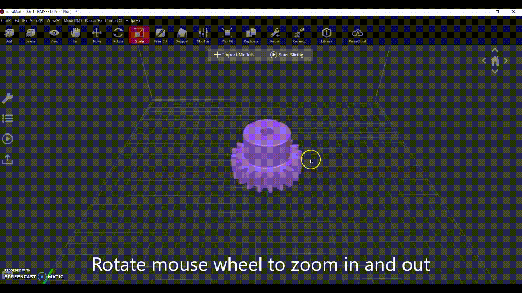Open the RaiseCloud tool

click(357, 35)
